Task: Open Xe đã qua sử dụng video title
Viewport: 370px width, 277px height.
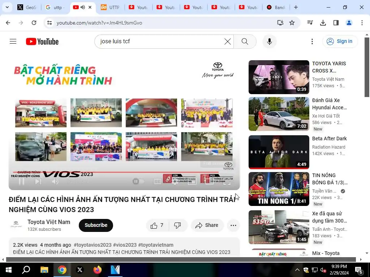Action: (x=330, y=217)
